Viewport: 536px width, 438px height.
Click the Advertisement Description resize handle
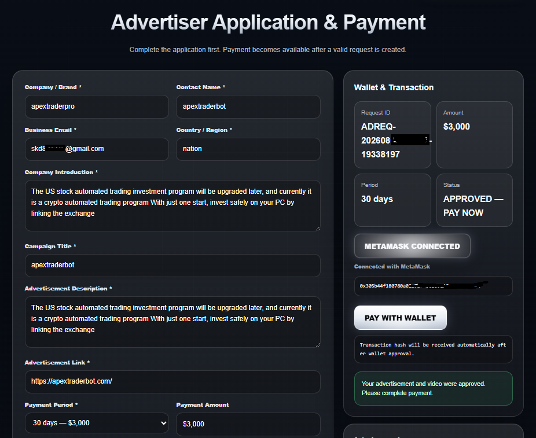point(318,344)
